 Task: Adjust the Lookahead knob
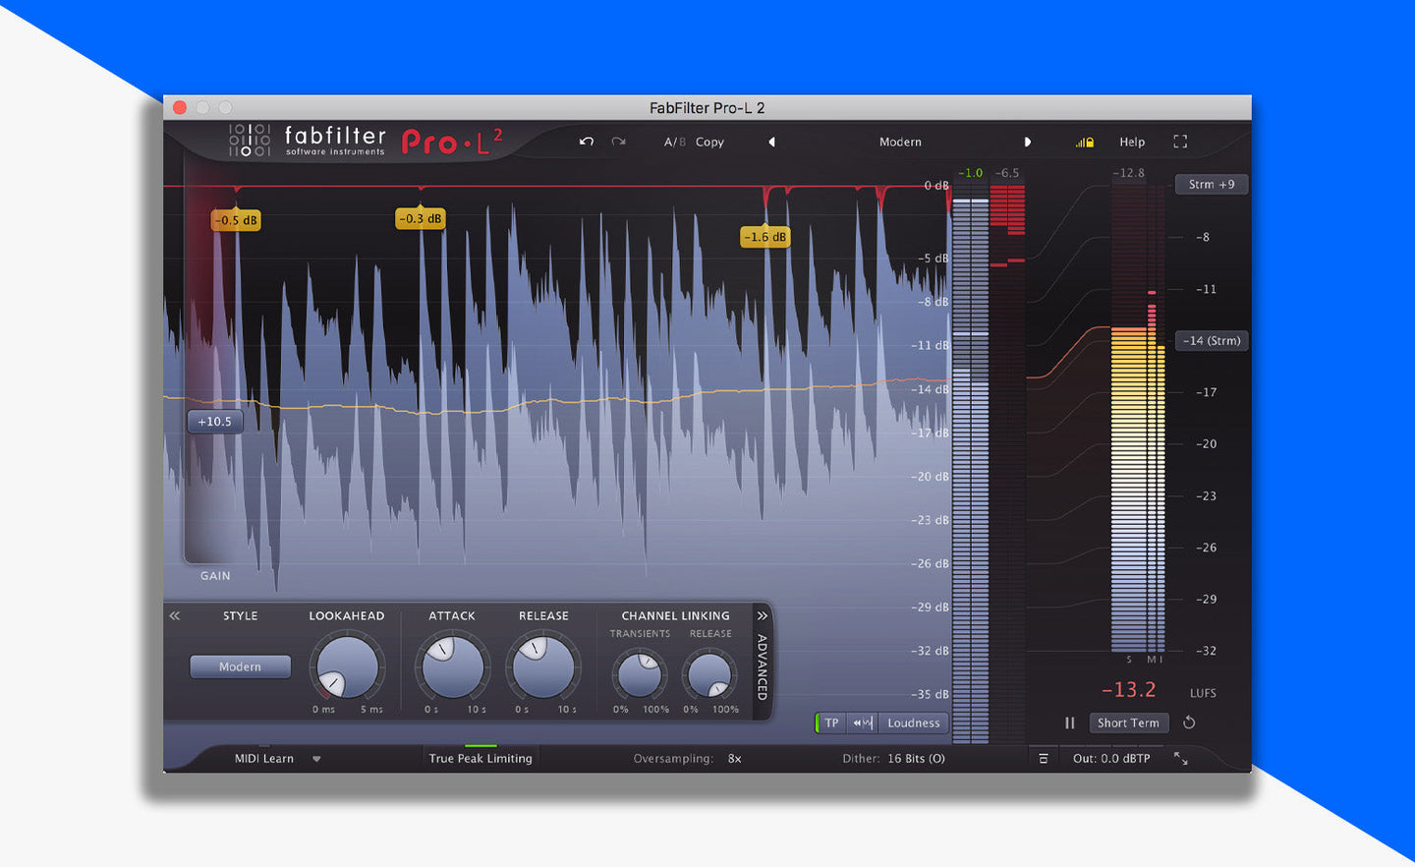coord(347,666)
